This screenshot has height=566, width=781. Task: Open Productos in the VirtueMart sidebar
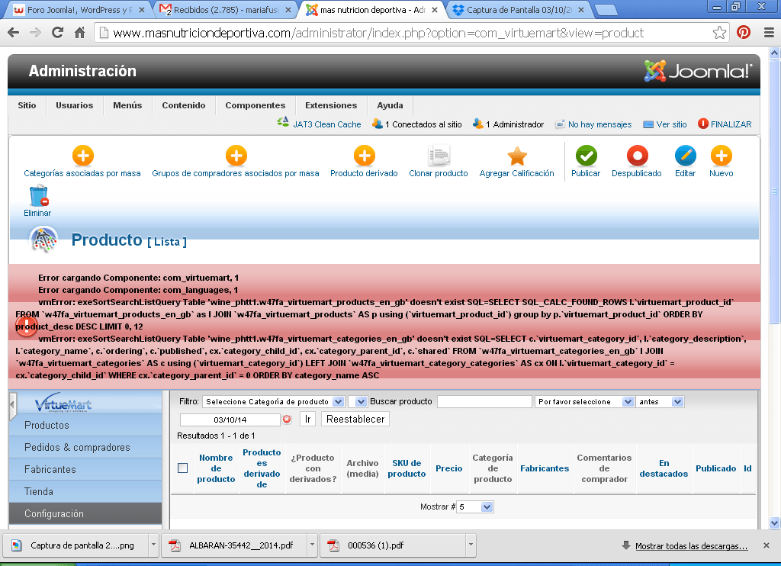tap(85, 425)
